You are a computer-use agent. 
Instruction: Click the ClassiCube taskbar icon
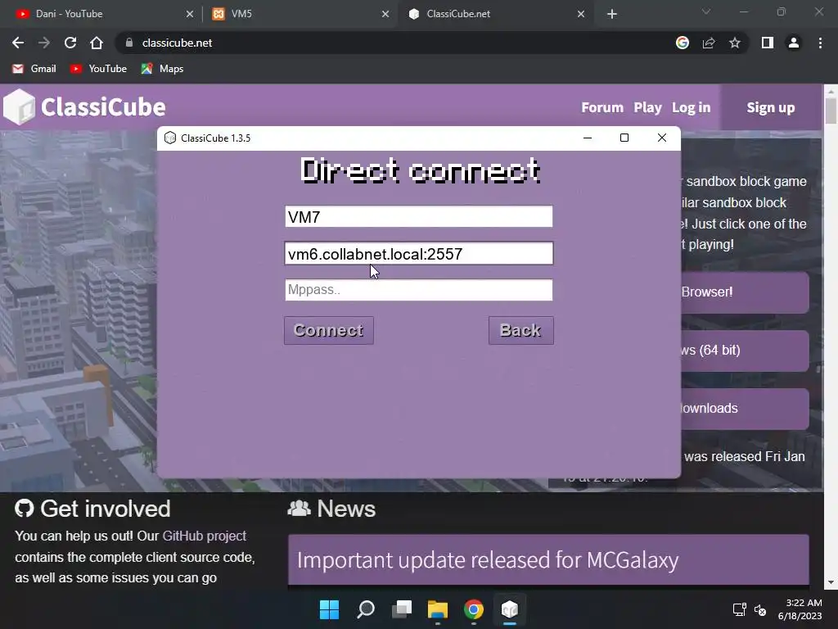tap(509, 609)
